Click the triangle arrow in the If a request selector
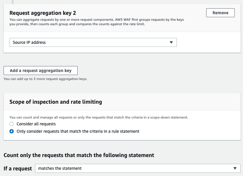 point(235,168)
